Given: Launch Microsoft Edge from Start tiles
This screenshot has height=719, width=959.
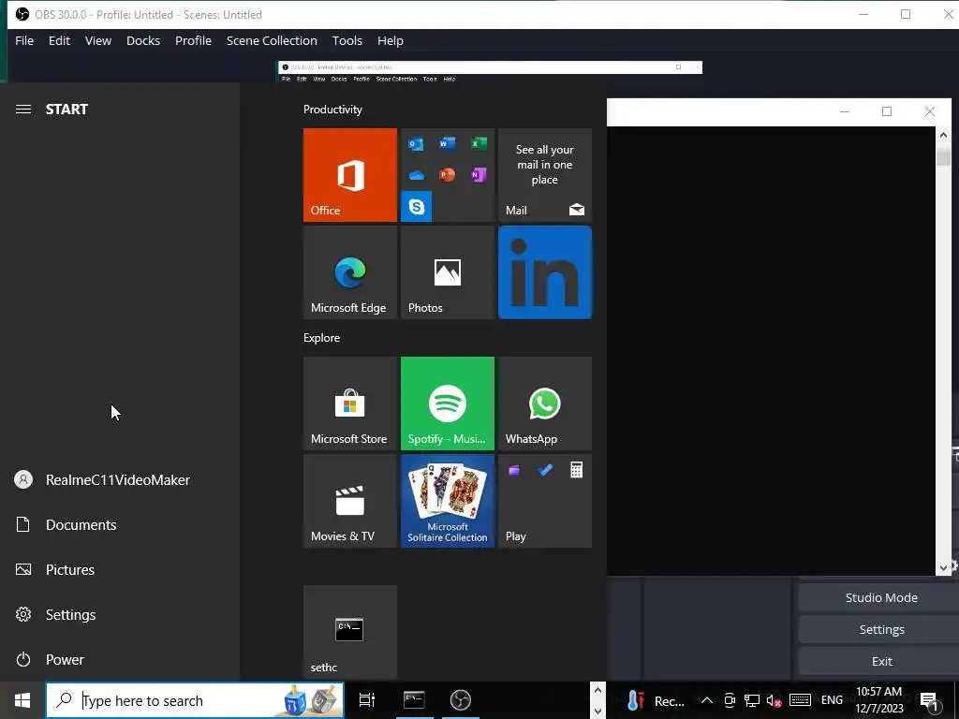Looking at the screenshot, I should [x=350, y=272].
